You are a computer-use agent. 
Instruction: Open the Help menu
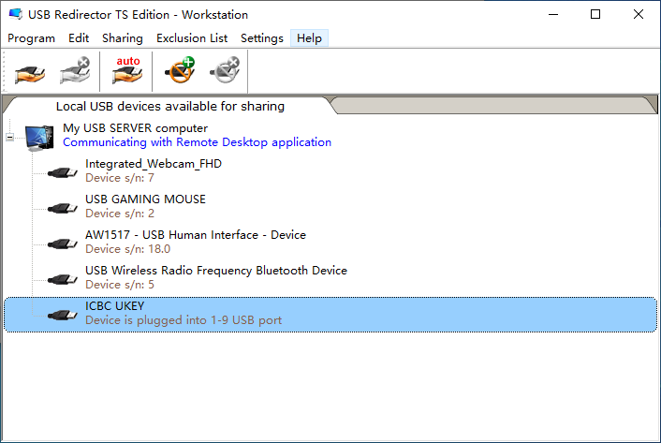[x=309, y=38]
